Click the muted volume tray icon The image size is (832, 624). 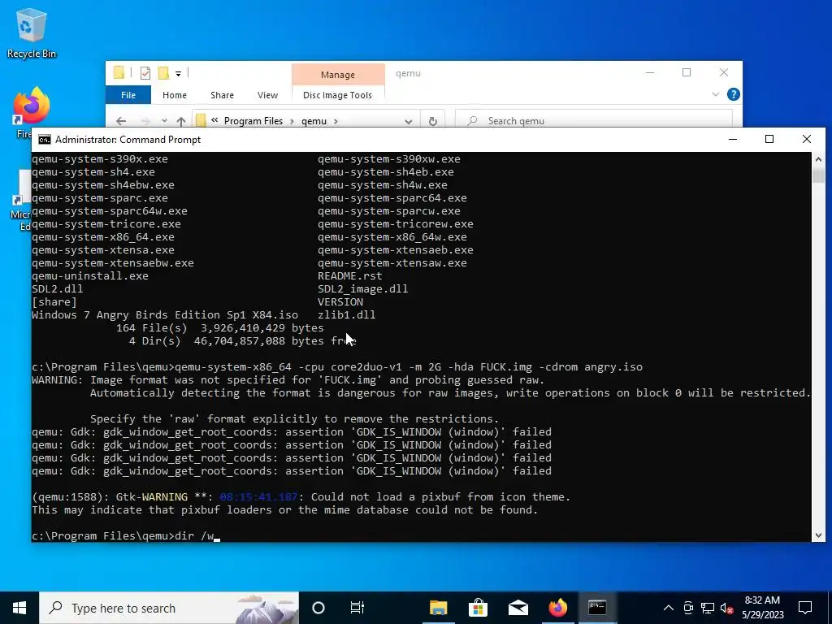(727, 608)
